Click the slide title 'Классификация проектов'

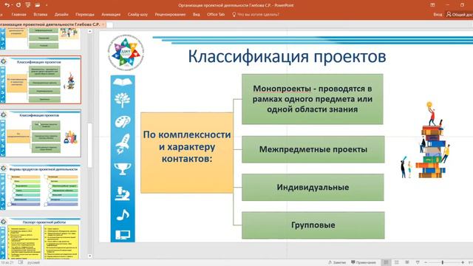tap(287, 56)
